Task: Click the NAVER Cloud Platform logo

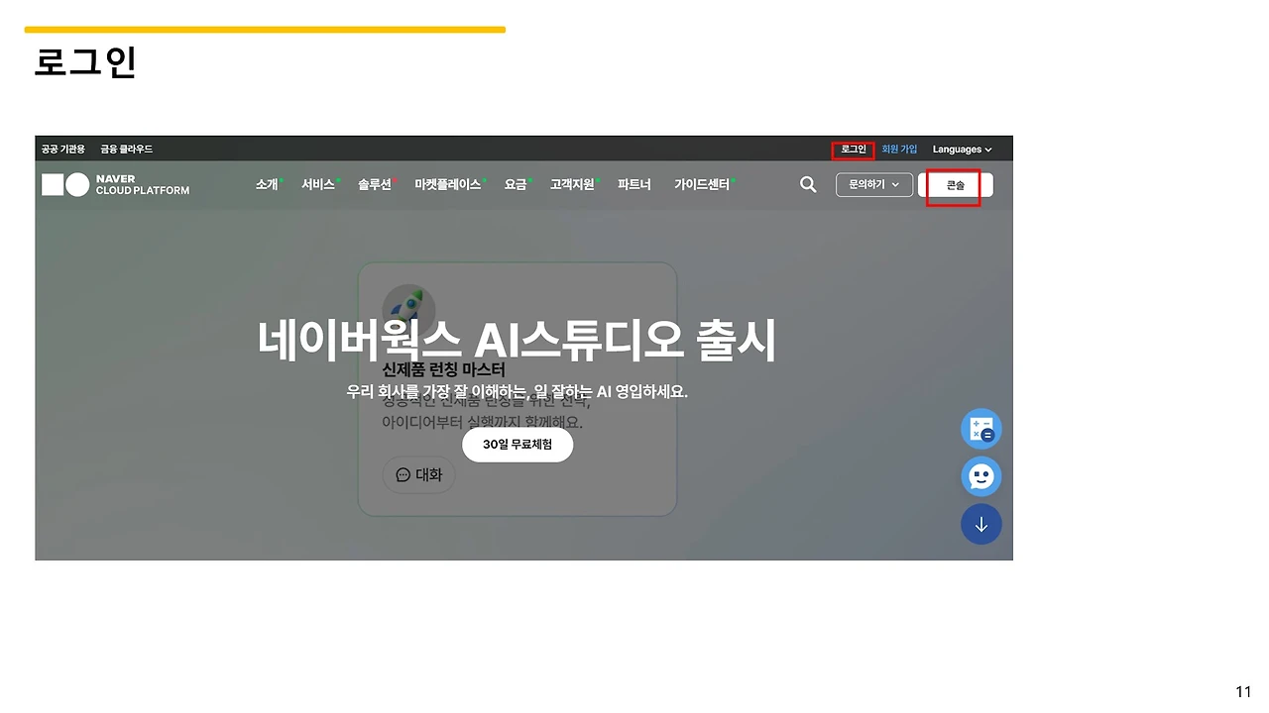Action: tap(115, 184)
